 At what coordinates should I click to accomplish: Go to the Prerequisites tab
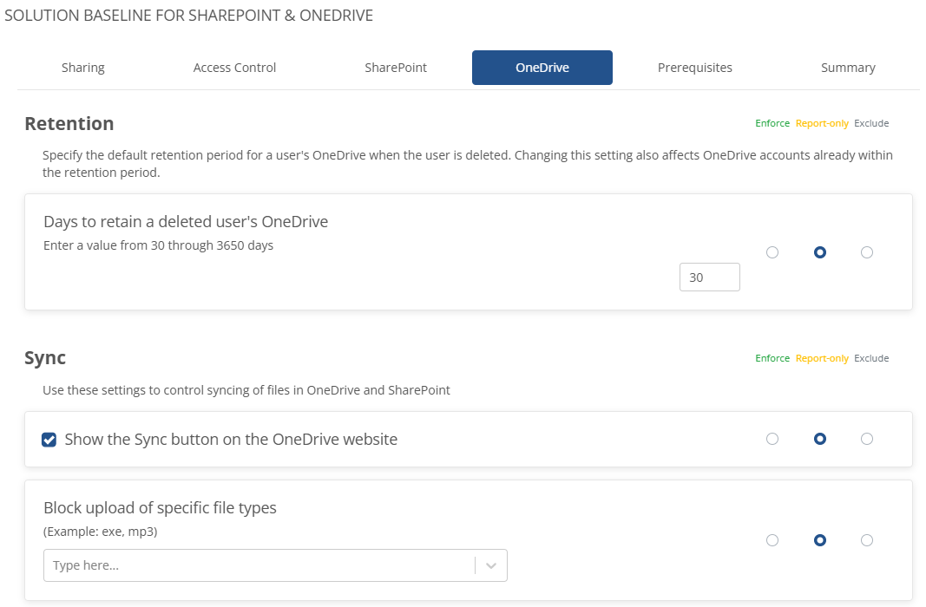point(694,68)
